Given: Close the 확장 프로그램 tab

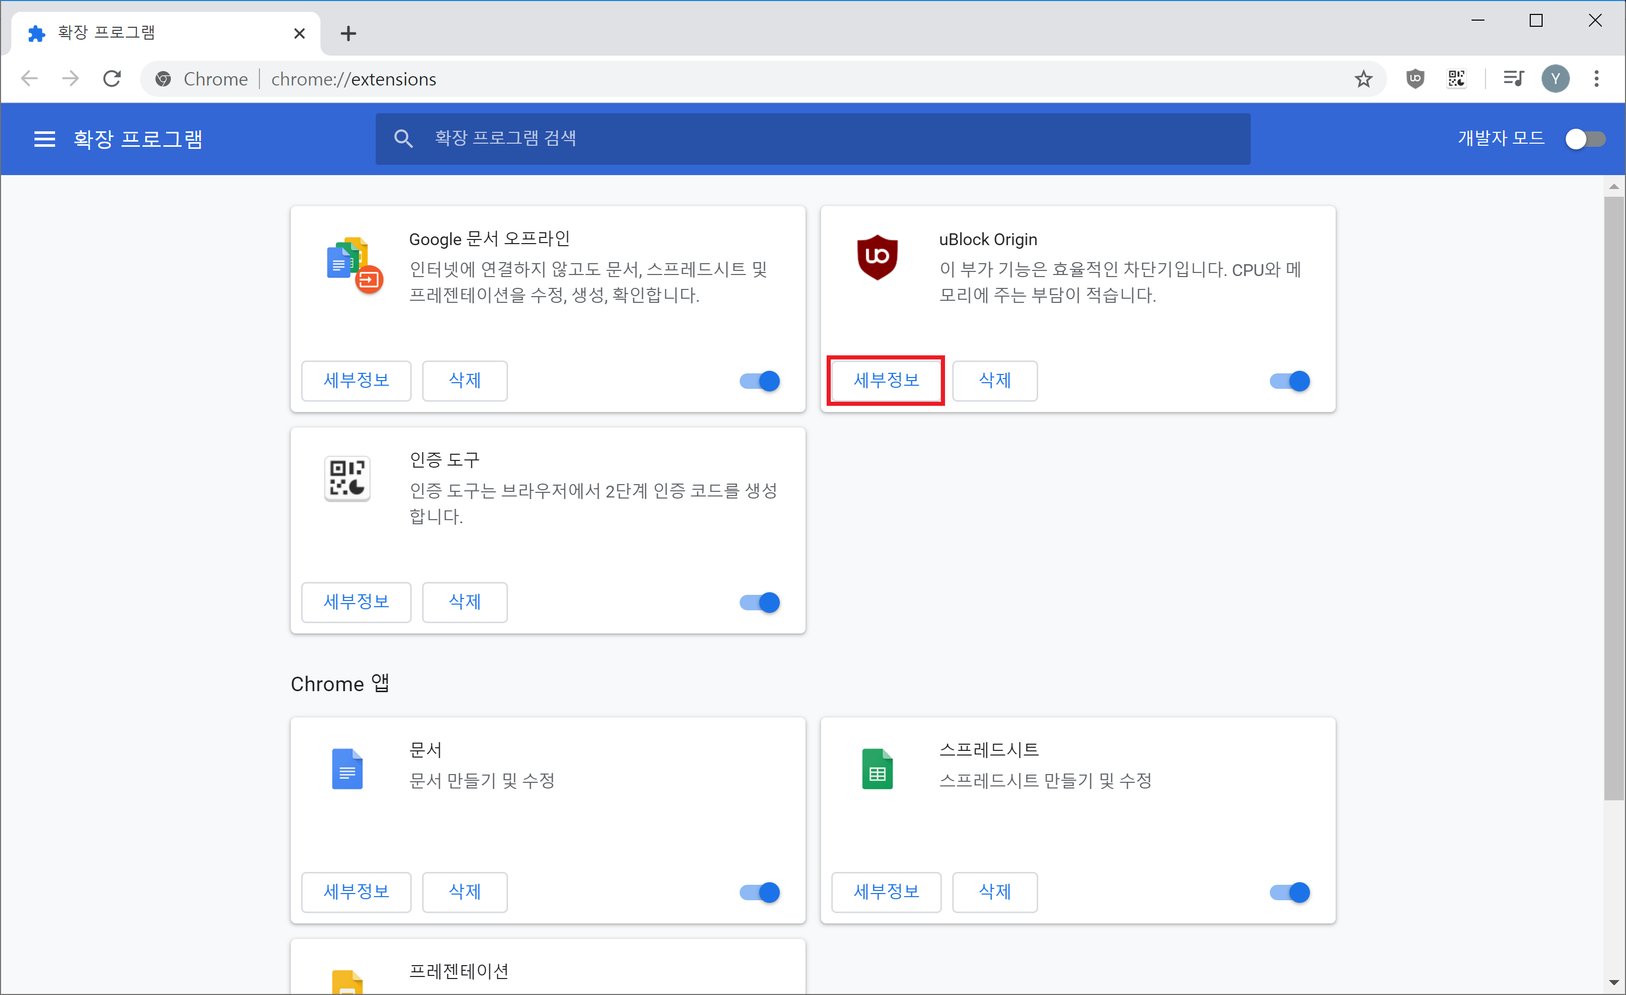Looking at the screenshot, I should [x=299, y=33].
